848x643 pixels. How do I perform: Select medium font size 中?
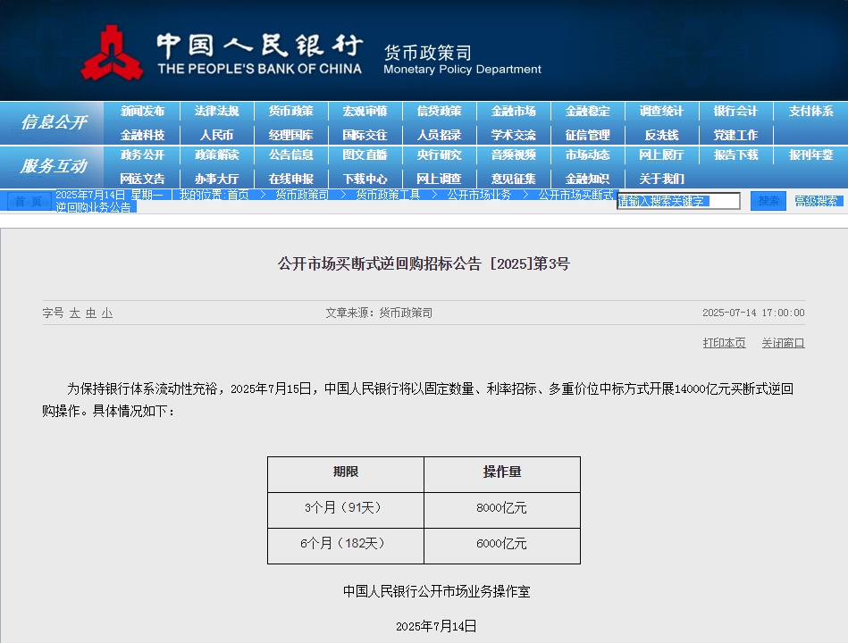(91, 313)
